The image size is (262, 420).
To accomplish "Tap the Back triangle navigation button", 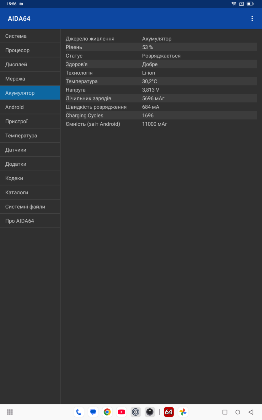I will click(x=251, y=412).
